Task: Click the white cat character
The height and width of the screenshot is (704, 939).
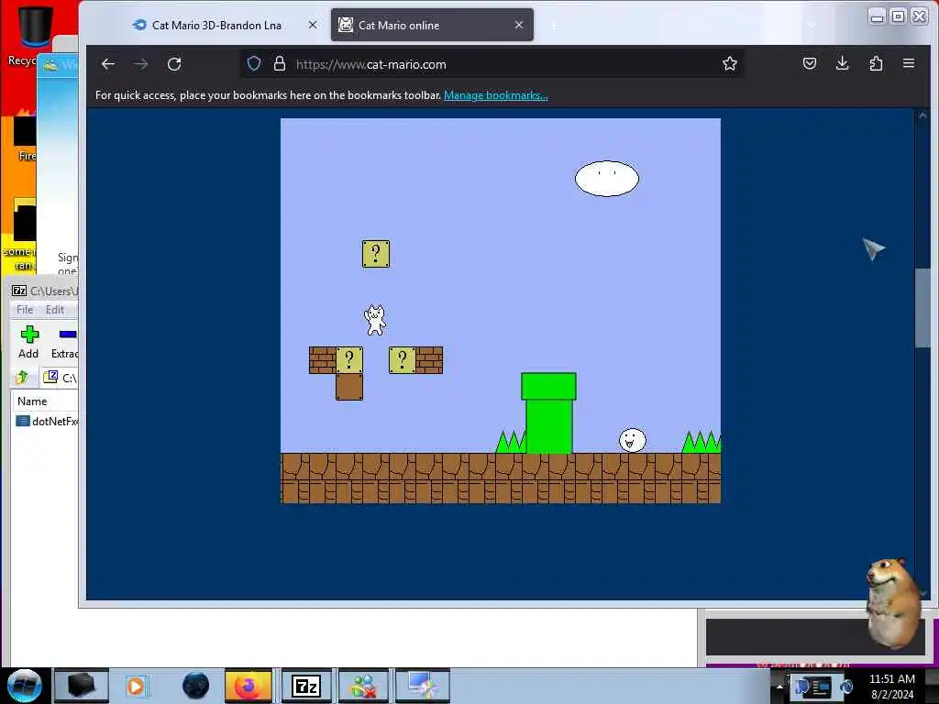Action: [x=375, y=320]
